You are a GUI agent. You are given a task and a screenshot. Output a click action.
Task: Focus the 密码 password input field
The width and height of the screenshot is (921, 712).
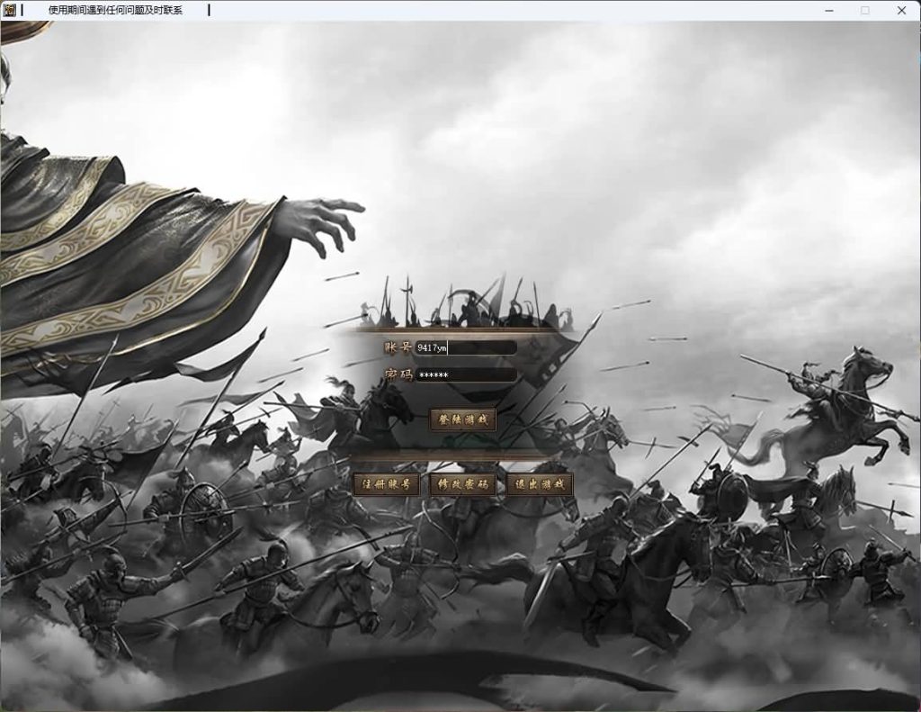tap(467, 375)
